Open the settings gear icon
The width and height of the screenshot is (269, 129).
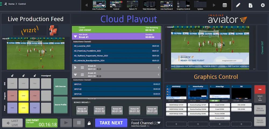[x=263, y=5]
